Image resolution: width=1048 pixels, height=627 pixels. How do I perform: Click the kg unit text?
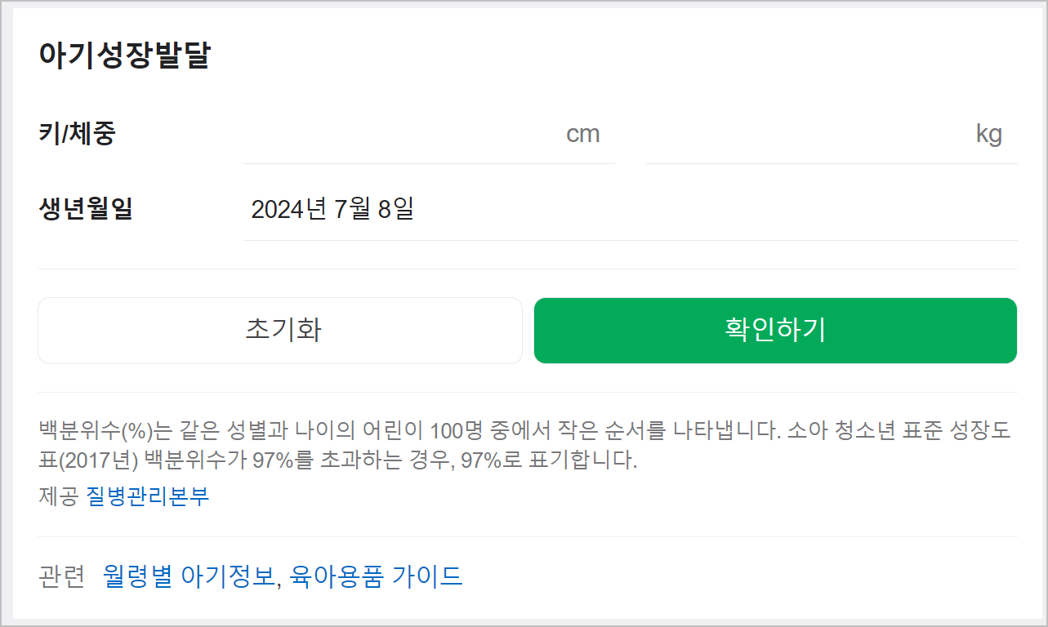coord(989,134)
